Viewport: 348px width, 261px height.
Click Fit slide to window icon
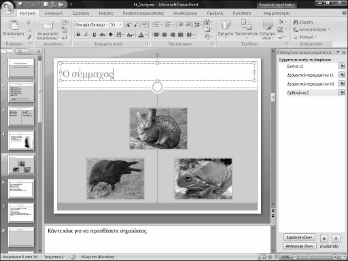click(x=344, y=257)
